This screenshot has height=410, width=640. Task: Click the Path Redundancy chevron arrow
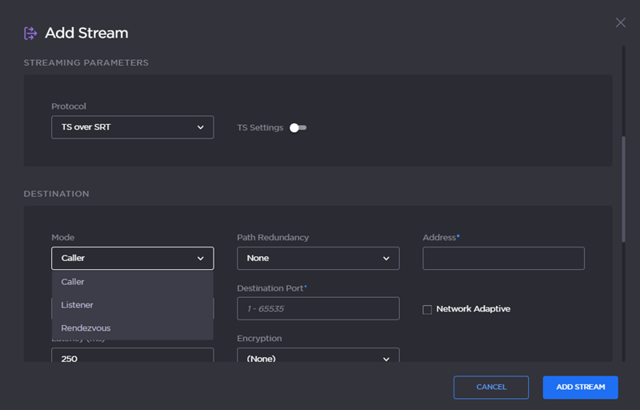pyautogui.click(x=386, y=259)
